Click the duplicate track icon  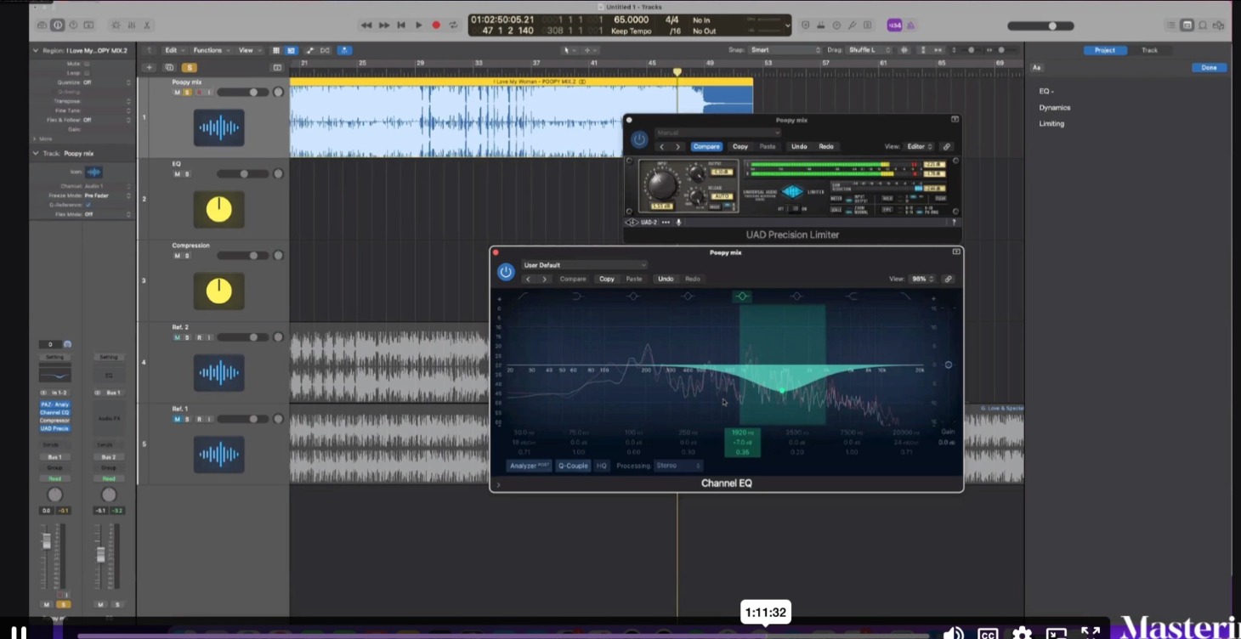[169, 67]
